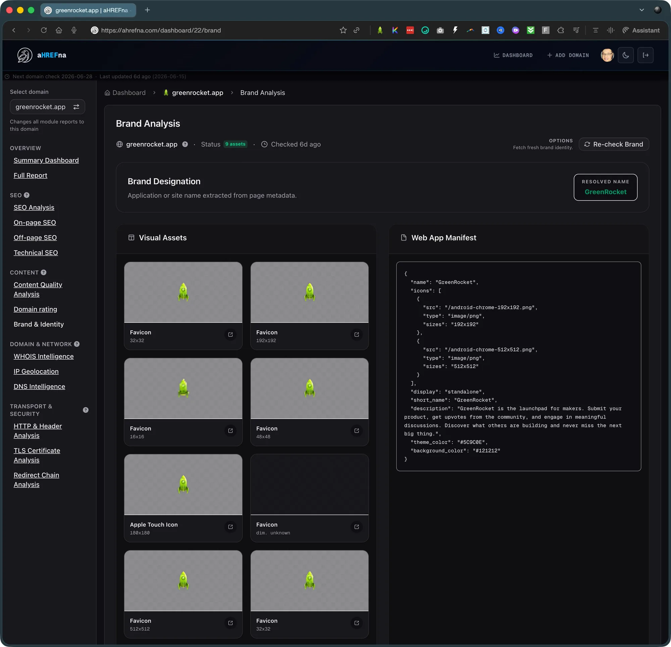Click help icon next to CONTENT heading

pos(44,272)
